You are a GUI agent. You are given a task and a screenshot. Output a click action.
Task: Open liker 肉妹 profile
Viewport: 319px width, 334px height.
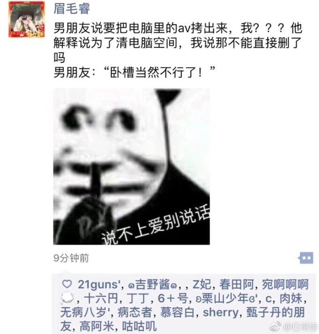290,298
